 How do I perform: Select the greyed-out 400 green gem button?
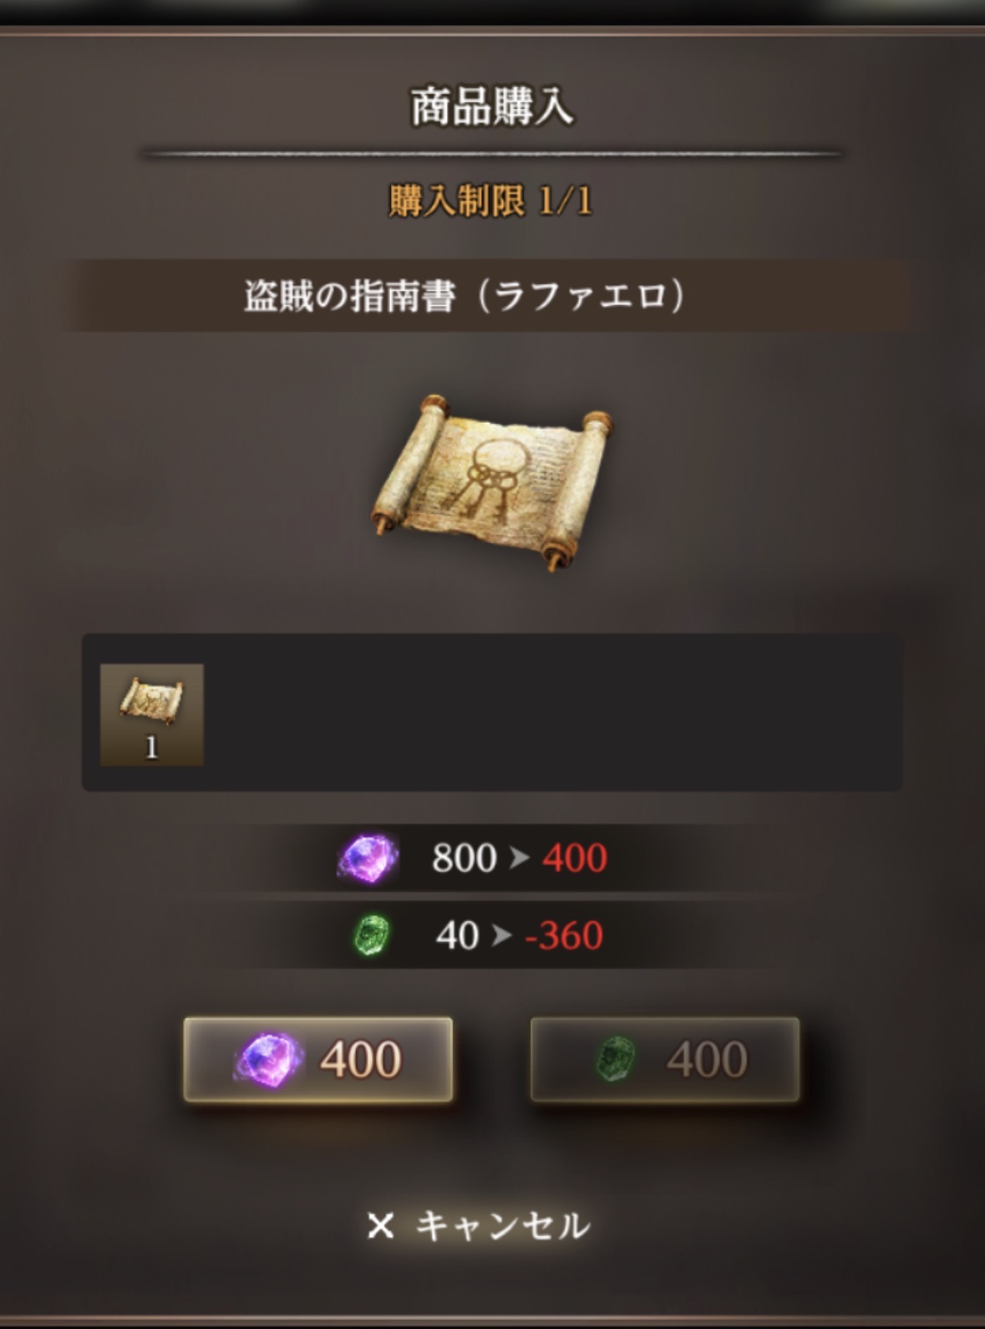pos(665,1059)
